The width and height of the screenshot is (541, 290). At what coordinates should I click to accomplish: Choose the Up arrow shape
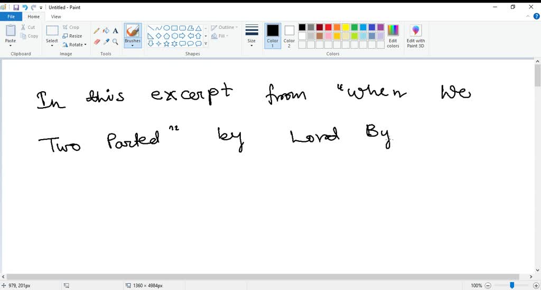199,36
